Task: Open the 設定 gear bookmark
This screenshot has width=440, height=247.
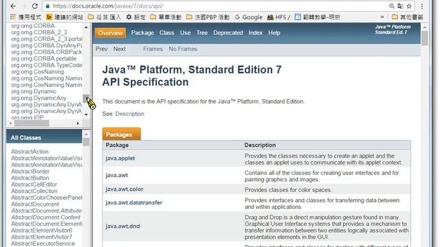Action: [136, 17]
